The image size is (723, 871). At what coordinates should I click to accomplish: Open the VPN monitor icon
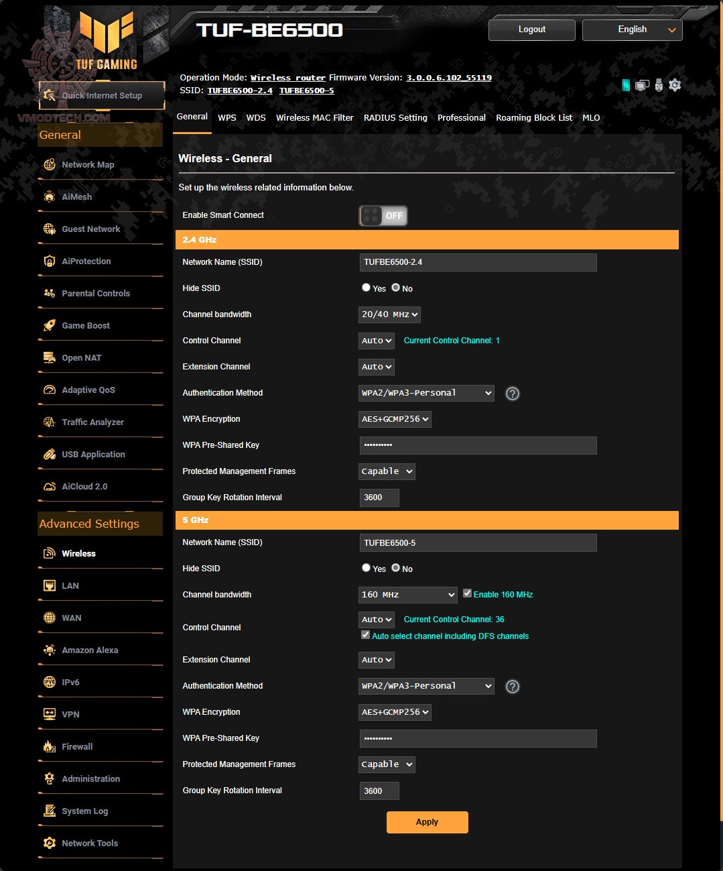click(x=50, y=714)
